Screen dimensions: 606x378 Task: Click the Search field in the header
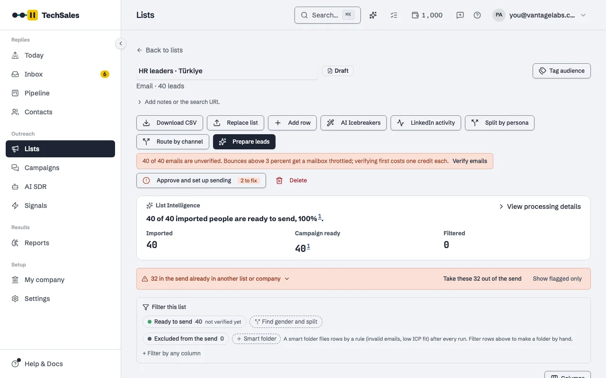coord(328,15)
